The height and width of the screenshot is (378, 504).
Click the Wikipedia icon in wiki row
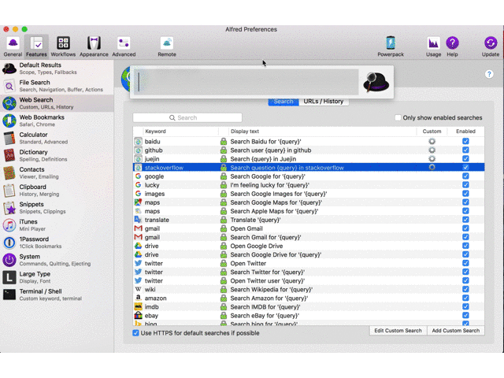pos(139,289)
